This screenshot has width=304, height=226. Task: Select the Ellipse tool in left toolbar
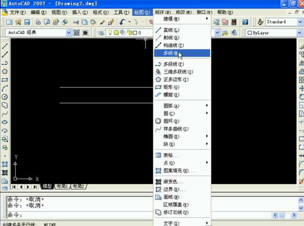(5, 122)
